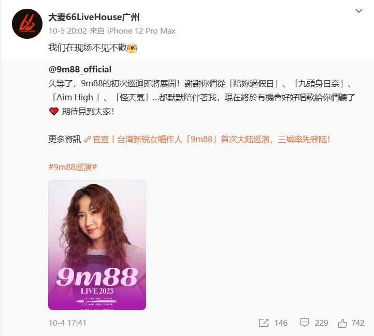Open the @9m88_official profile link
The width and height of the screenshot is (374, 336).
80,69
